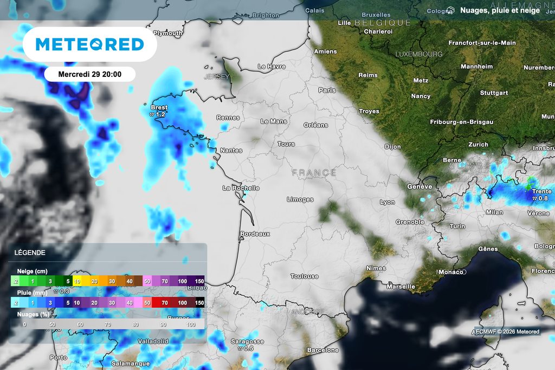Click the 150 swatch on the Pluie color scale

coord(199,303)
